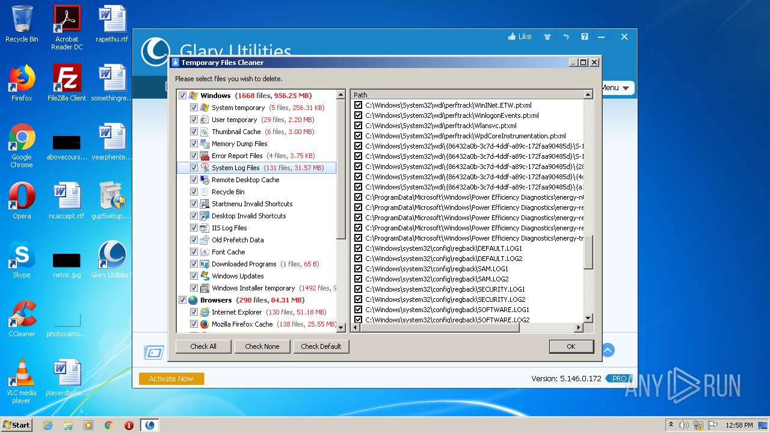770x433 pixels.
Task: Toggle the Browsers group checkbox
Action: click(x=182, y=300)
